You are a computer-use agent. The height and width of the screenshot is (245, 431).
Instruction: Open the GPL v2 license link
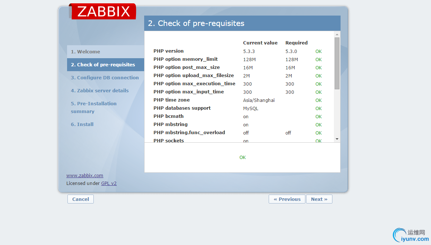point(109,183)
